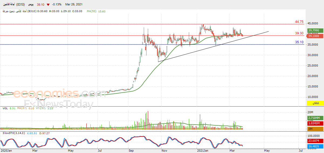The height and width of the screenshot is (153, 324).
Task: Click the red down-arrow price change icon
Action: pos(48,5)
